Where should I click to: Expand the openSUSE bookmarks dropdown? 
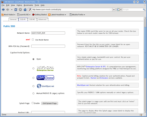pos(30,15)
